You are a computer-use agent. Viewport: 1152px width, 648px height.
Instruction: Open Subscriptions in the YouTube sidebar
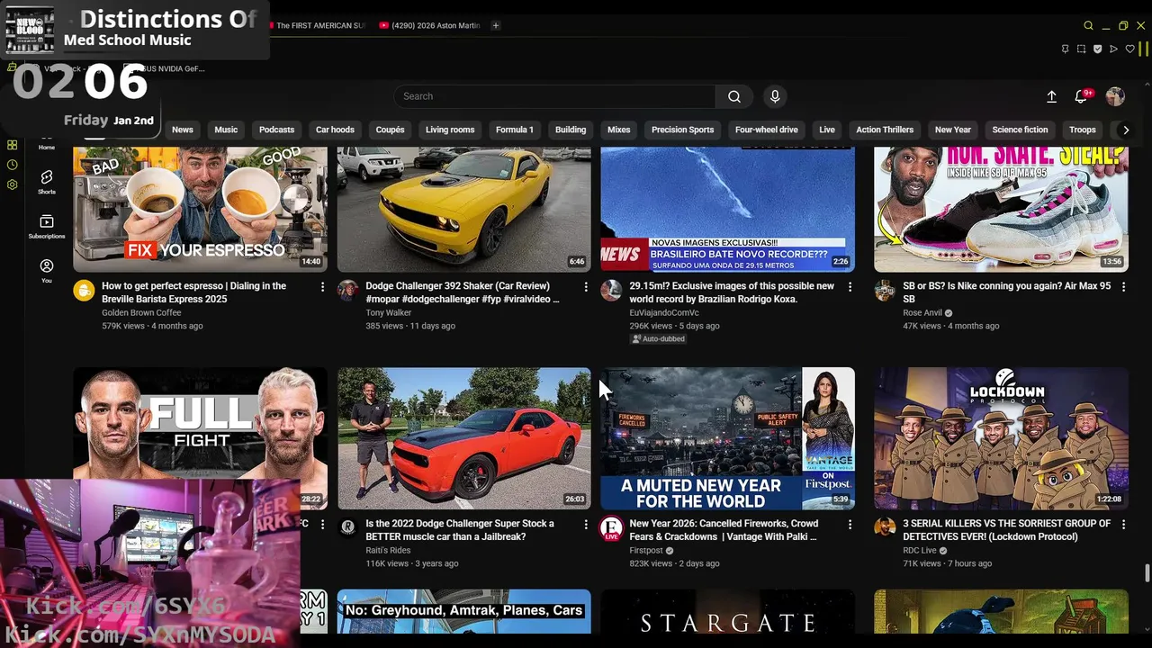(x=47, y=226)
